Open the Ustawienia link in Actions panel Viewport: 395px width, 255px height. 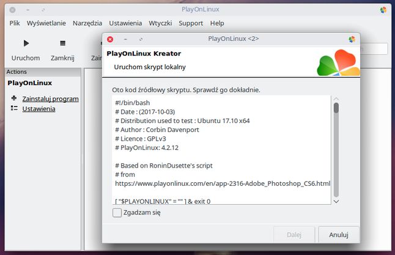point(39,109)
